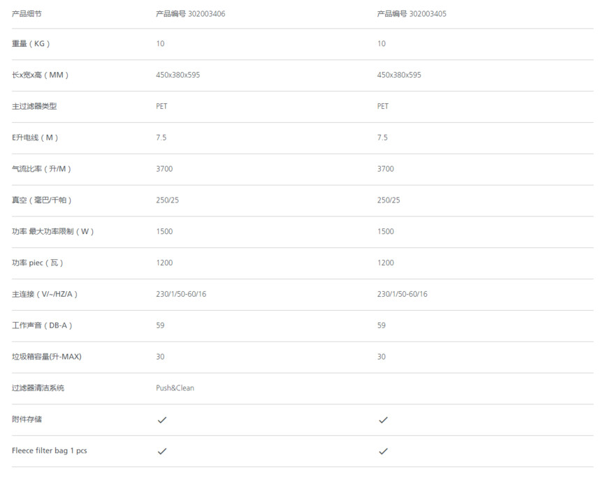Select the 230/1/50-60/16 value for 302003406
Screen dimensions: 601x486
click(x=181, y=294)
